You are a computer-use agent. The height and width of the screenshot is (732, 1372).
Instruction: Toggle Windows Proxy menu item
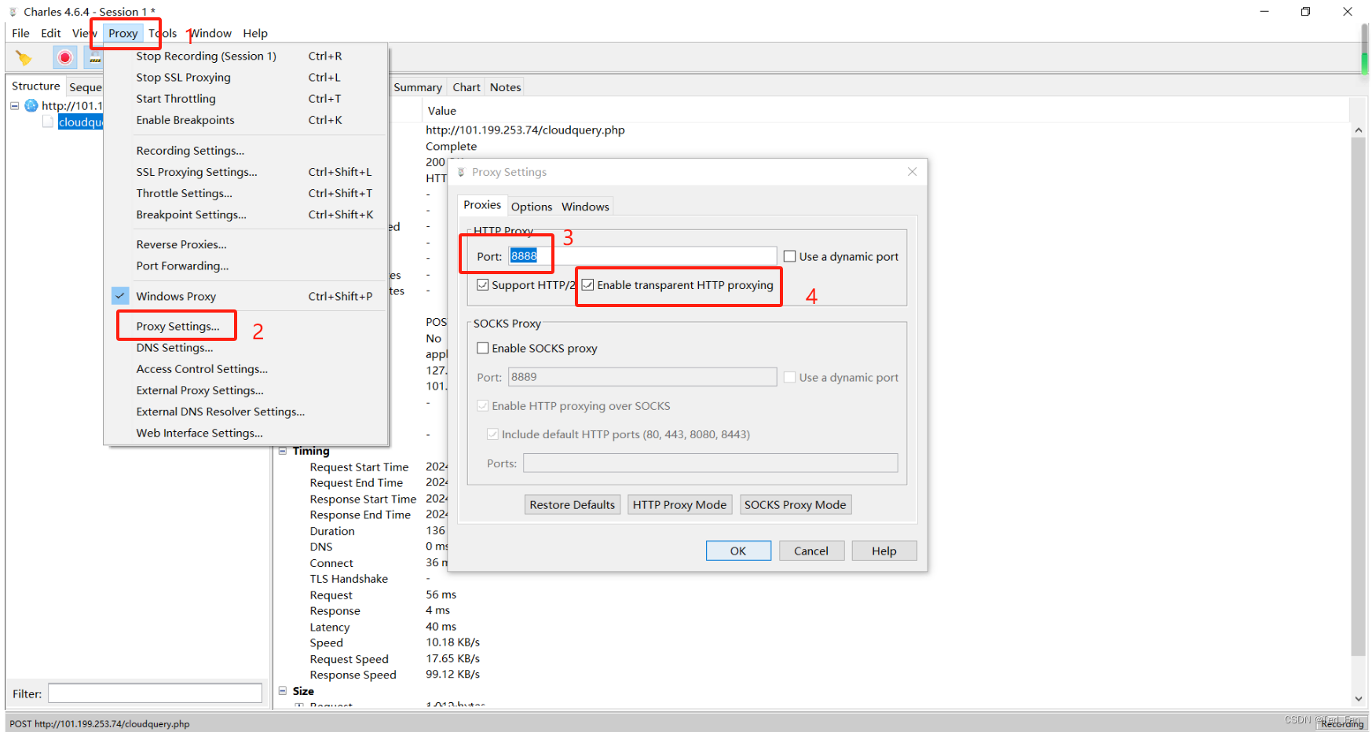click(247, 296)
